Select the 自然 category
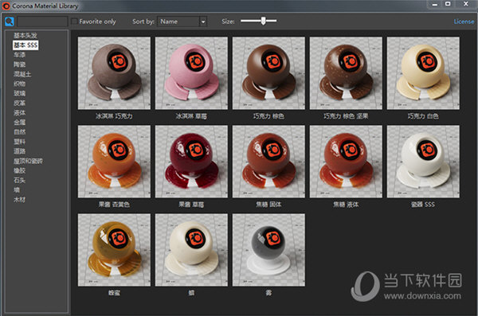This screenshot has height=316, width=478. point(19,132)
